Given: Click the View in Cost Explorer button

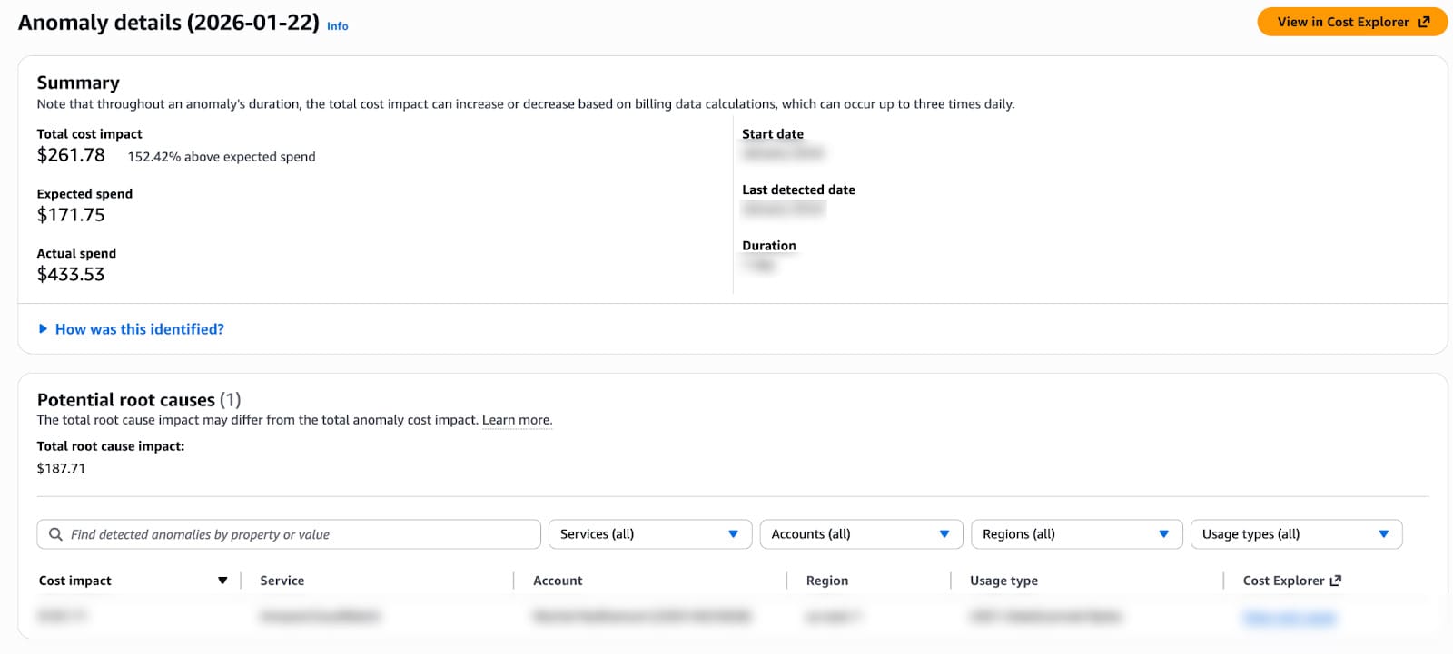Looking at the screenshot, I should pos(1351,22).
